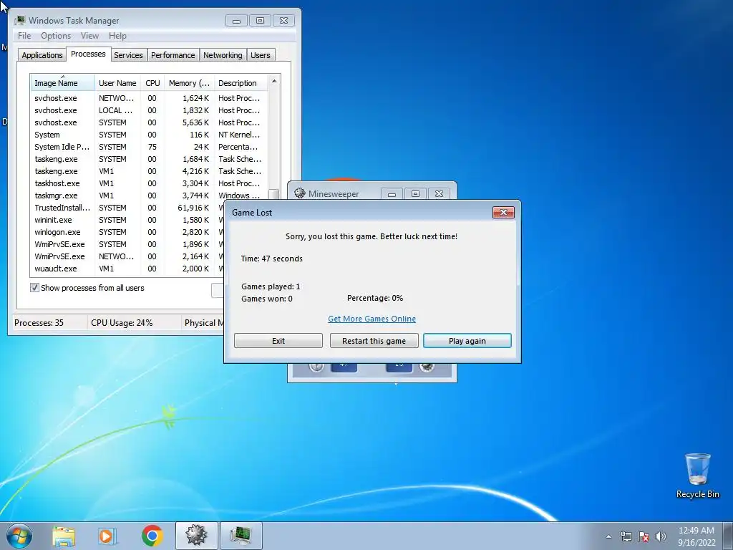The height and width of the screenshot is (550, 733).
Task: Select the Processes tab
Action: tap(88, 54)
